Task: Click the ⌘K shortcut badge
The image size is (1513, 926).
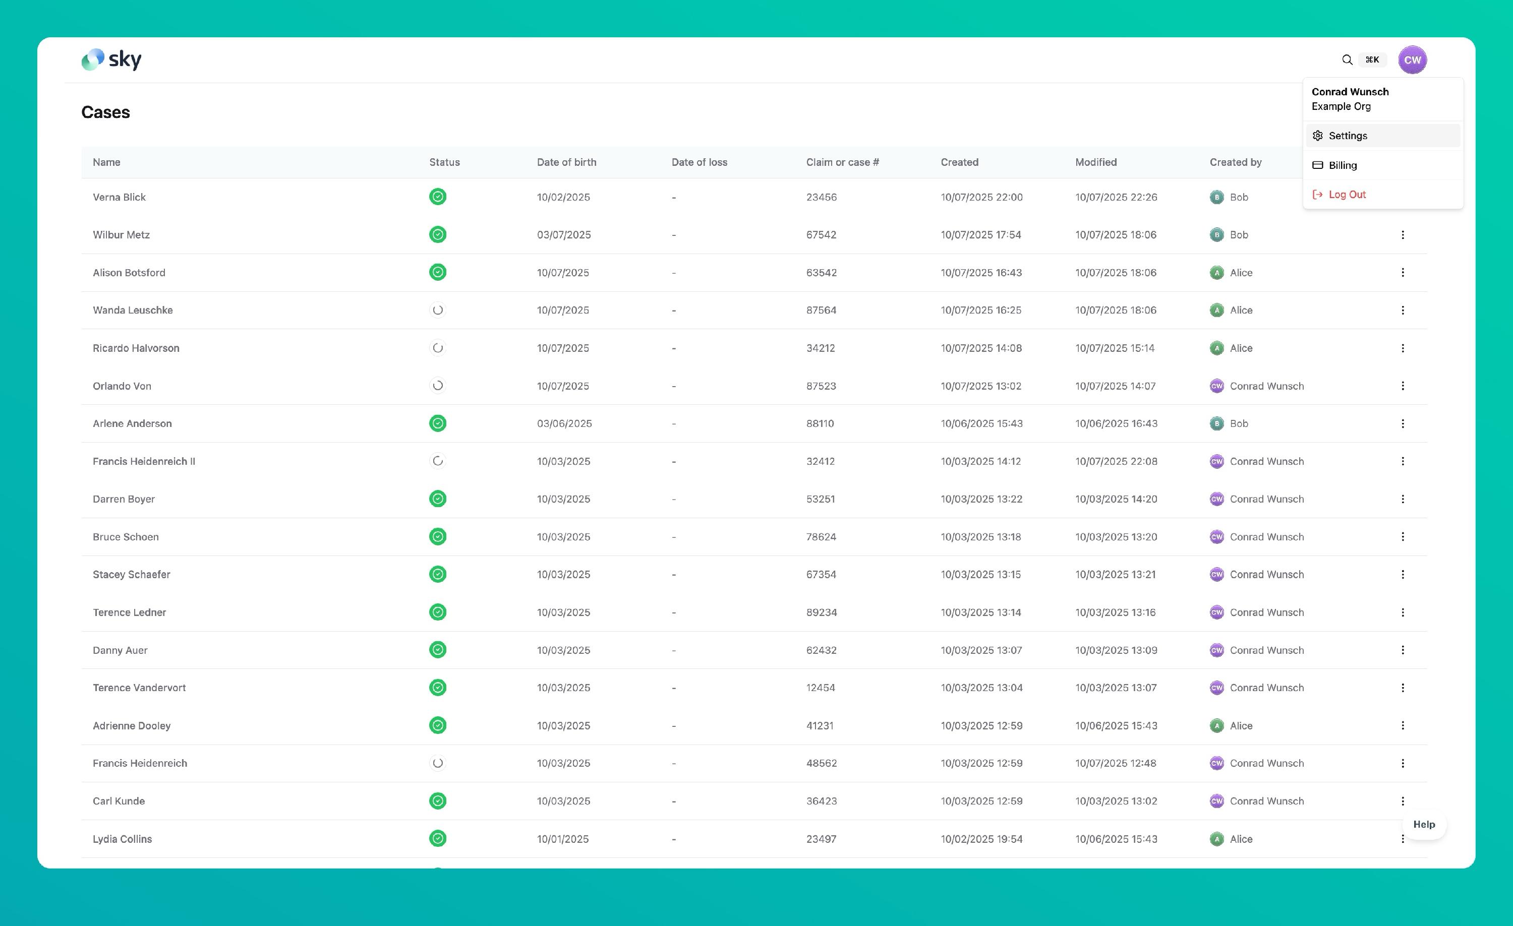Action: point(1372,59)
